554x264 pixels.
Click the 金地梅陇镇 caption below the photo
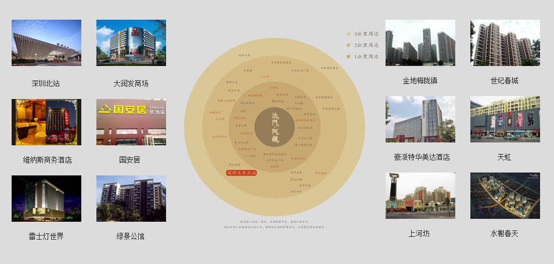coord(420,80)
